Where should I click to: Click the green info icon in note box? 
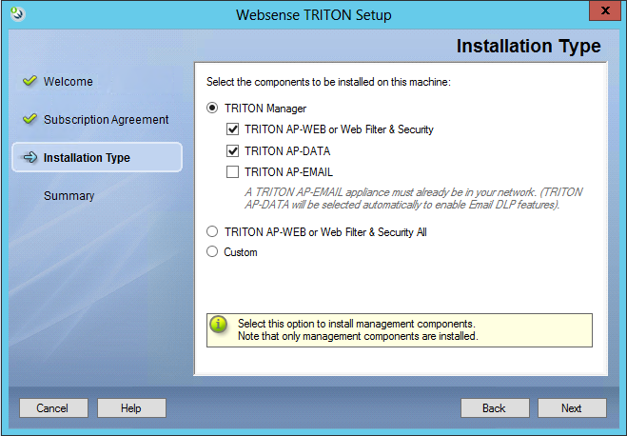[x=219, y=325]
